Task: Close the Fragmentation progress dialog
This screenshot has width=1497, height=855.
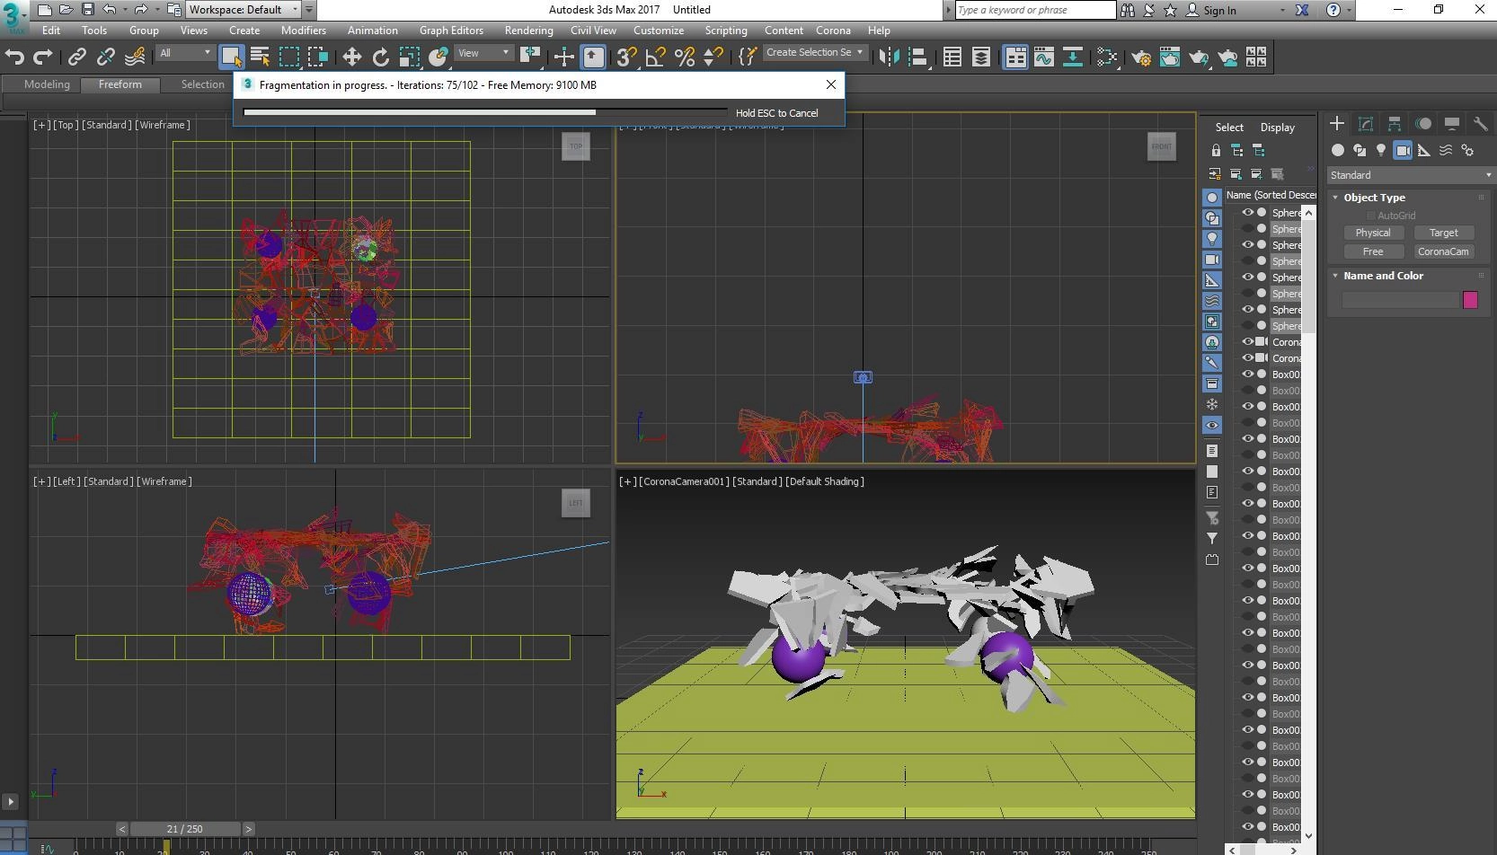Action: (830, 84)
